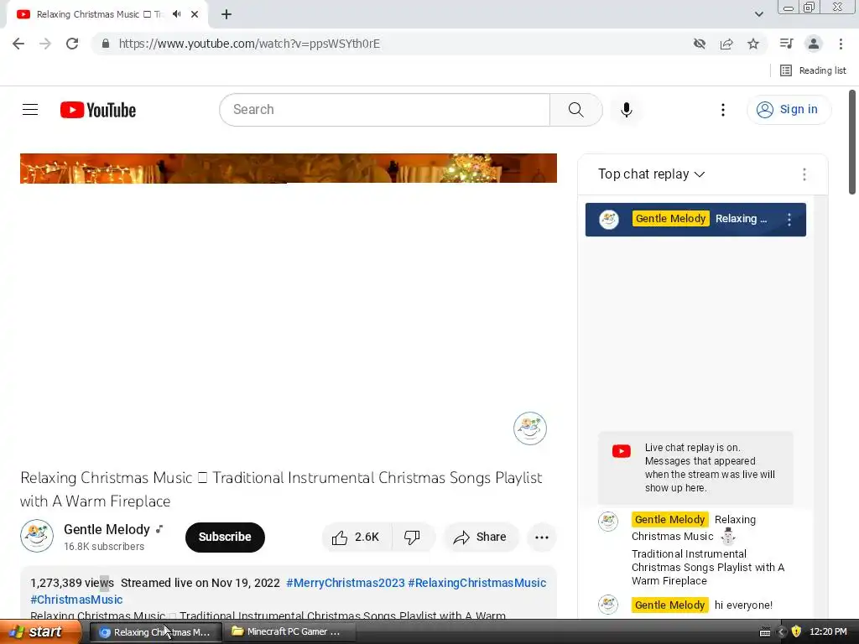Switch to Relaxing Christmas Music tab
This screenshot has height=644, width=859.
point(99,14)
